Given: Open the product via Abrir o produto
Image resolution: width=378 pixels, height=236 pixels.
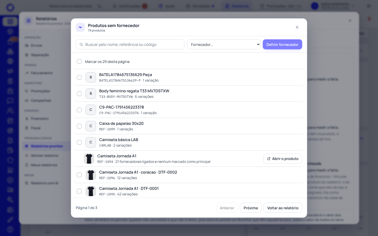Looking at the screenshot, I should [283, 159].
